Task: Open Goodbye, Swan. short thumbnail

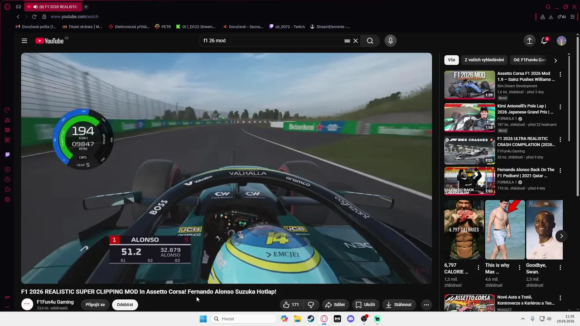Action: coord(544,230)
